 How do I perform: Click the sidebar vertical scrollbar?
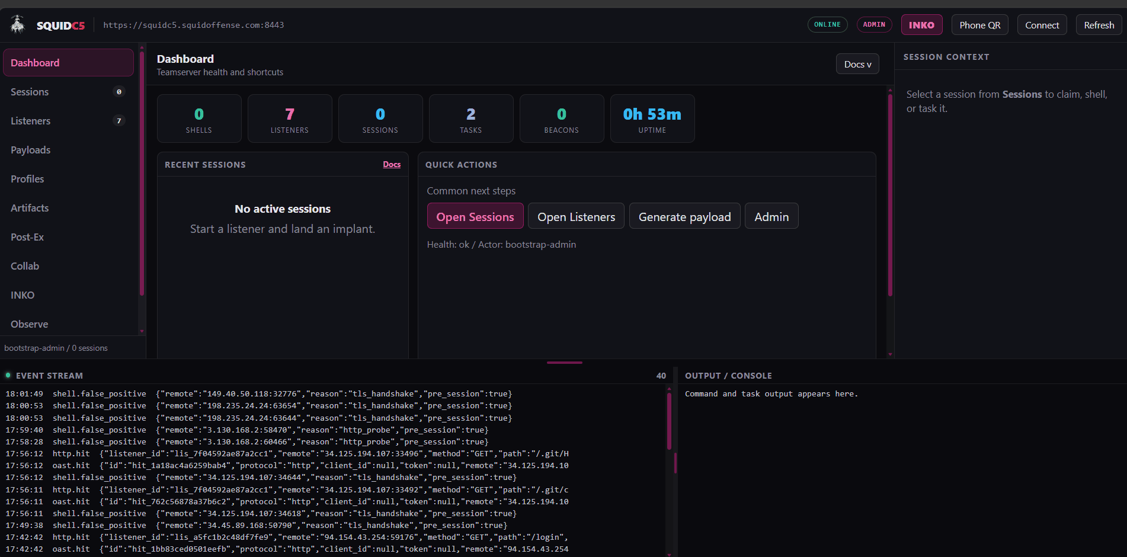tap(142, 174)
